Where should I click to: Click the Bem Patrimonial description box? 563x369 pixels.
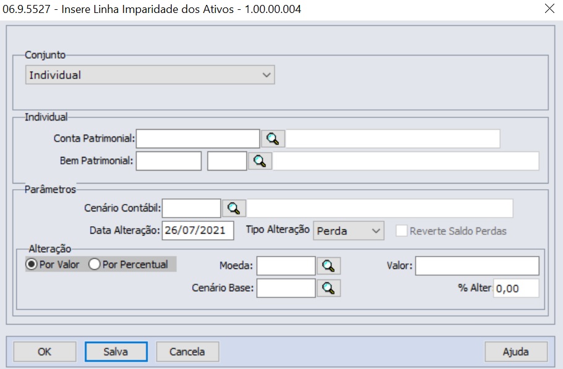click(x=406, y=161)
